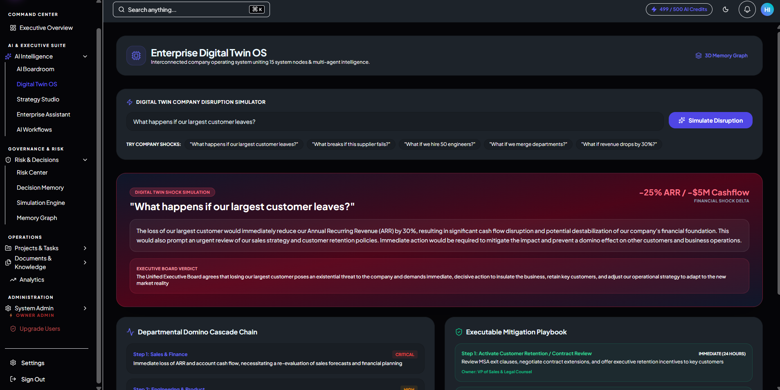This screenshot has width=780, height=390.
Task: Collapse the Risk & Decisions chevron
Action: (85, 160)
